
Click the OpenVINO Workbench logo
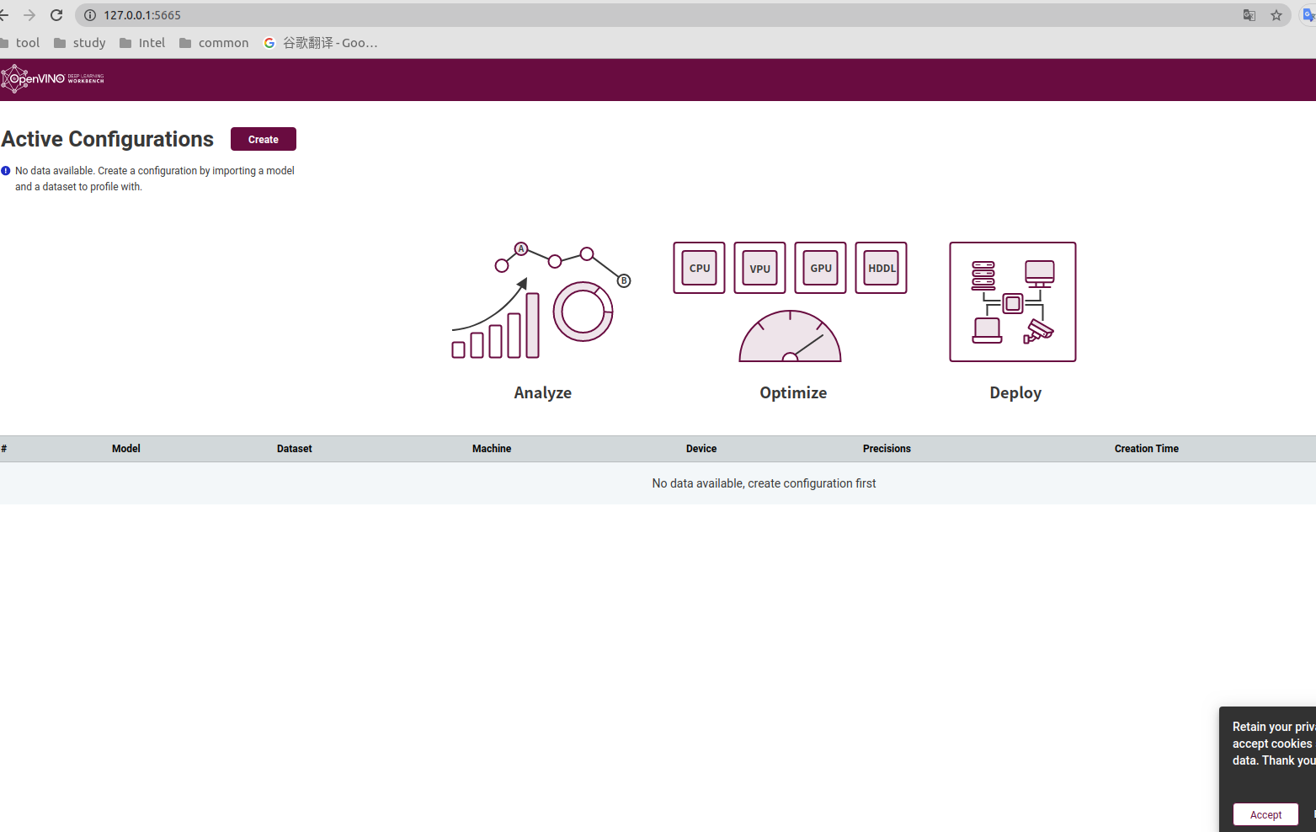click(52, 79)
